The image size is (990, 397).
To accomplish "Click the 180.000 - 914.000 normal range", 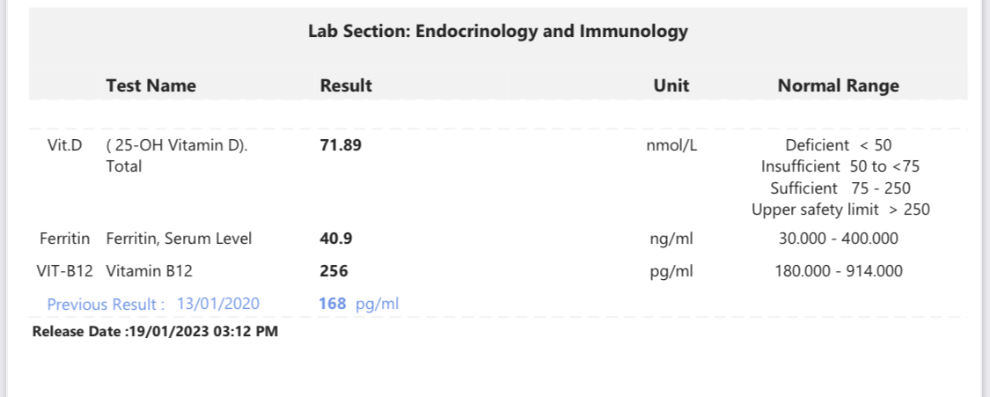I will point(840,271).
